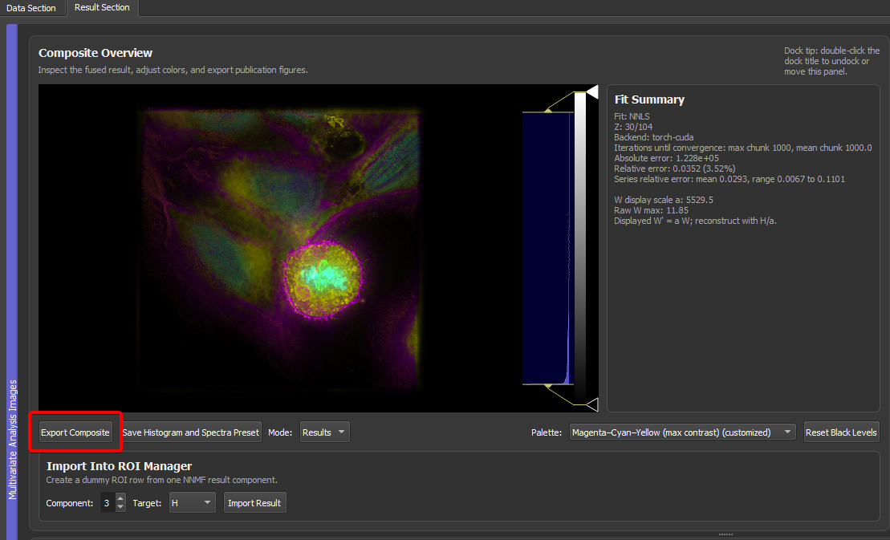The height and width of the screenshot is (540, 890).
Task: Click the Export Composite button
Action: click(75, 432)
